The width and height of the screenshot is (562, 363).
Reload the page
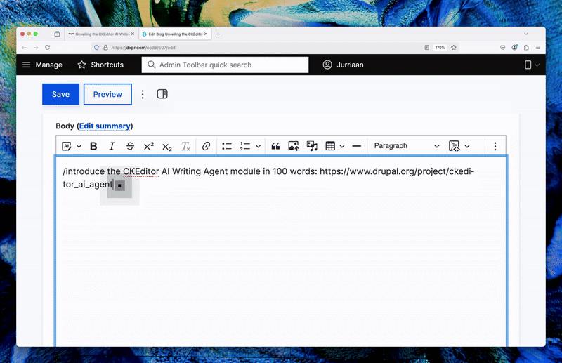[47, 47]
